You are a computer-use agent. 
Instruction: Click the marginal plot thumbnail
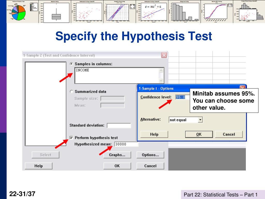(249, 11)
